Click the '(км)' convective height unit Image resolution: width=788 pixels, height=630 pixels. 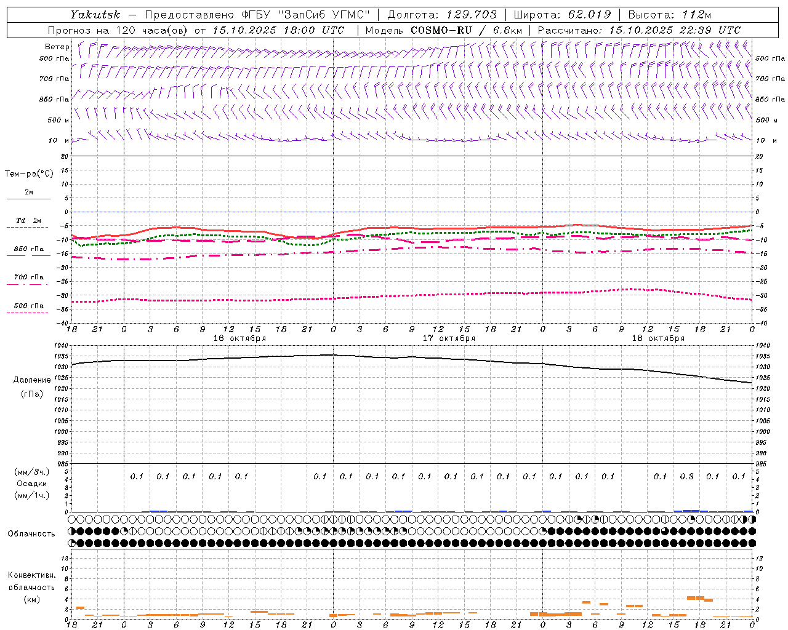31,599
